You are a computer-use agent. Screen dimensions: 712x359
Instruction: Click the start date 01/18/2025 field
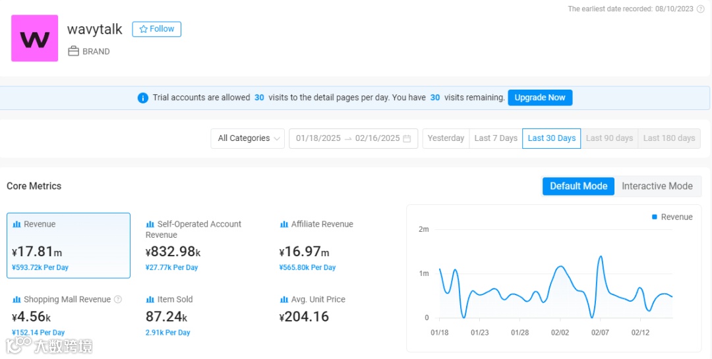(x=318, y=138)
